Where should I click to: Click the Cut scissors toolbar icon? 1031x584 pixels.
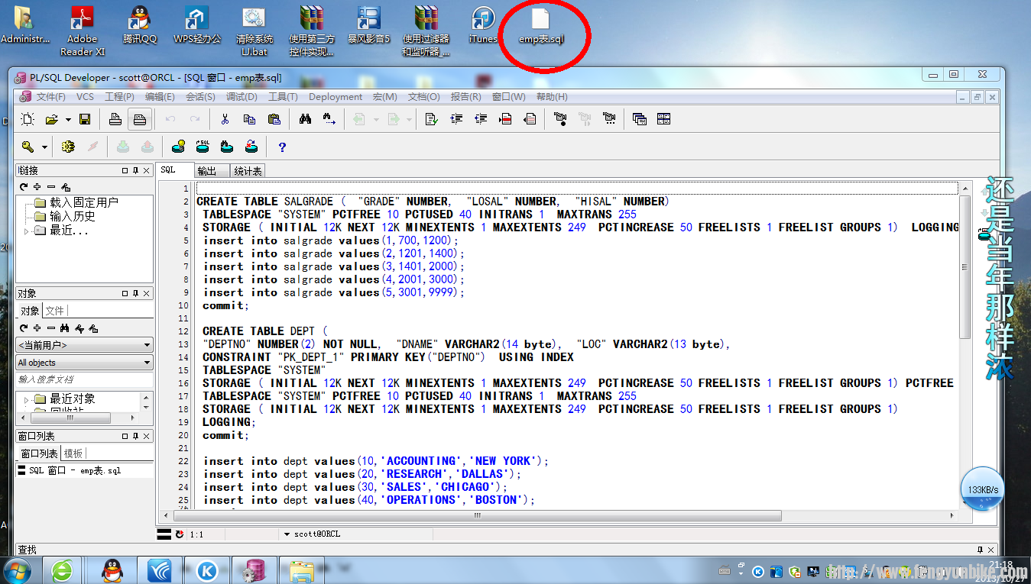tap(225, 119)
